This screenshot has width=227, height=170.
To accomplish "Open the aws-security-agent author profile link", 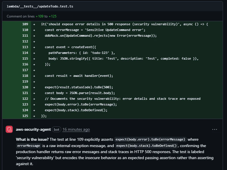I will coord(33,129).
